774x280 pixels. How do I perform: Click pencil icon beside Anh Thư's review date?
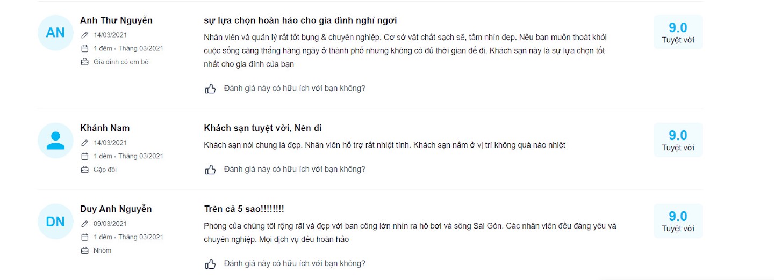[x=84, y=35]
